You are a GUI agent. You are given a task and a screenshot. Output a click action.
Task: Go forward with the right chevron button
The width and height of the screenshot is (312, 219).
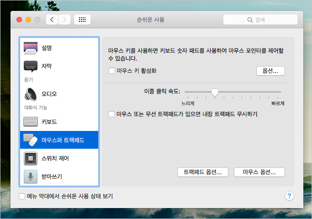pos(64,20)
